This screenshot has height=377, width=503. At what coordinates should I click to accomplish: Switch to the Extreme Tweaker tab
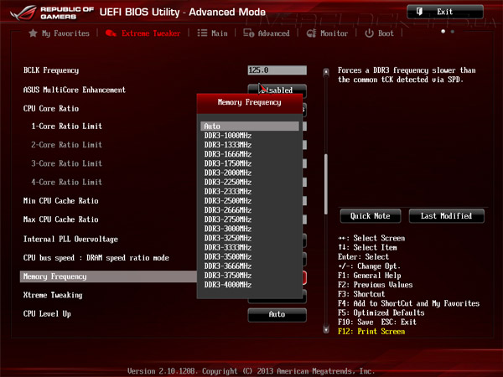(143, 34)
